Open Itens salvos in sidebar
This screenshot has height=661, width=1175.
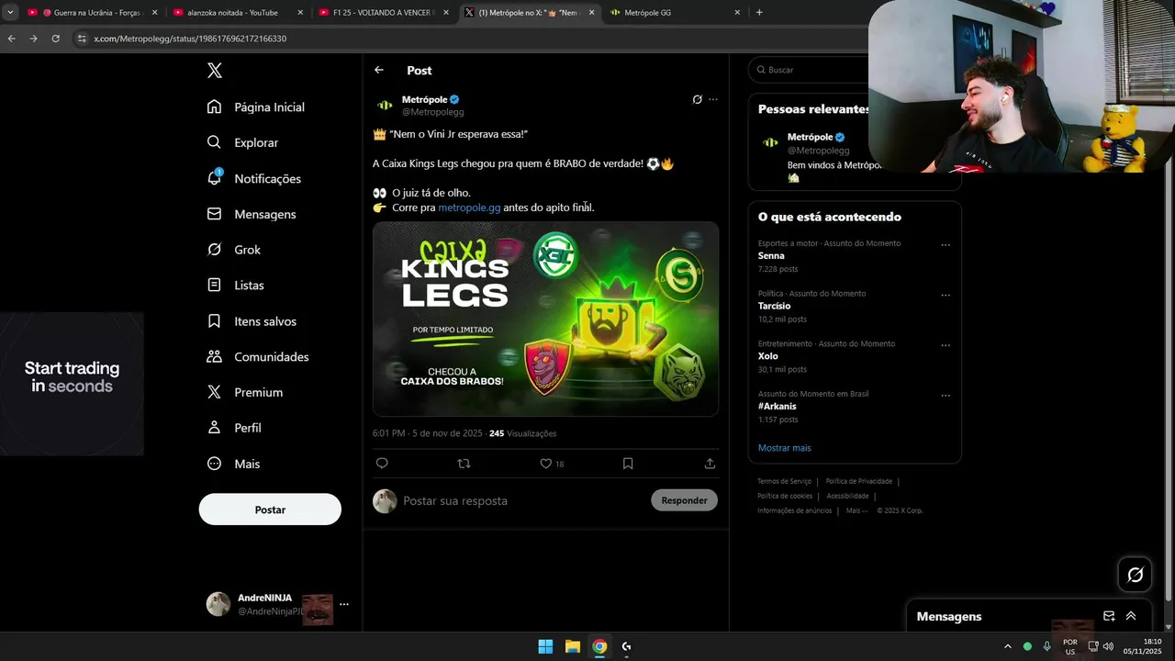[252, 321]
